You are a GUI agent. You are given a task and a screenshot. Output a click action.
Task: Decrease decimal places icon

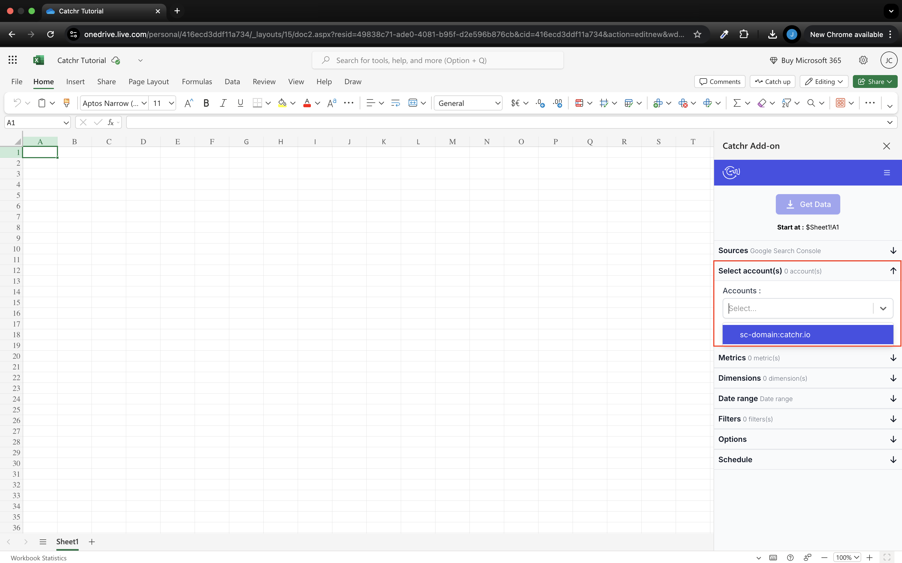(540, 103)
